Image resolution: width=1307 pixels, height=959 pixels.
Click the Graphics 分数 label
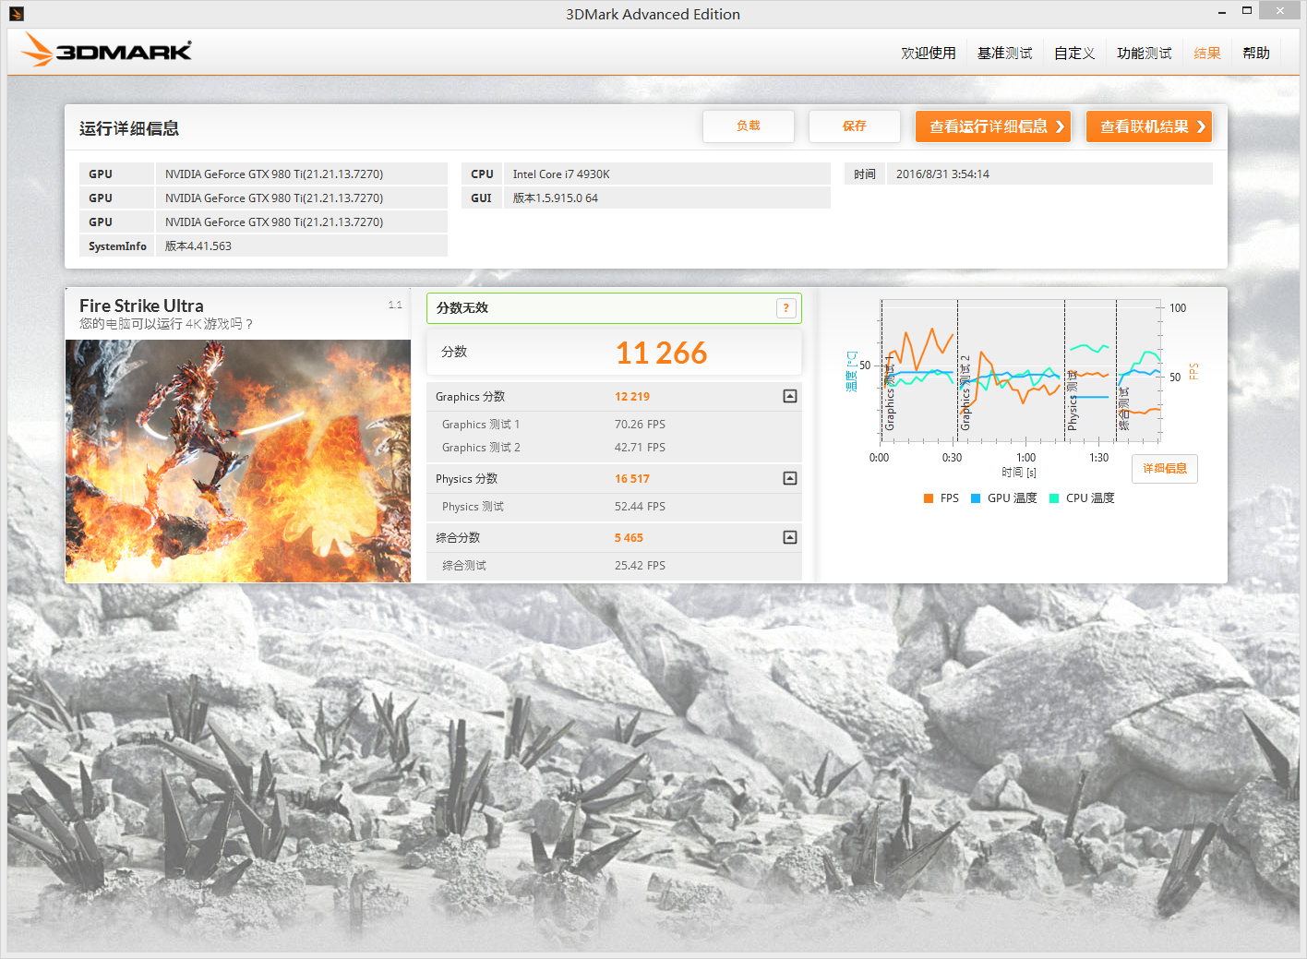tap(470, 397)
